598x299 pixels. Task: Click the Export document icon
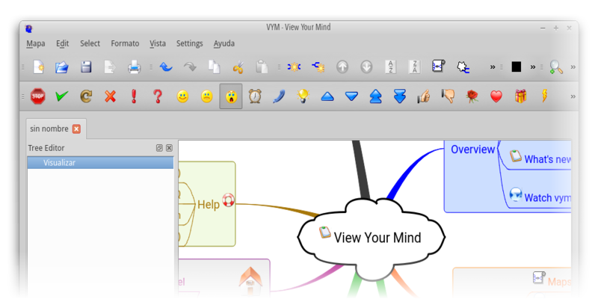pos(110,67)
